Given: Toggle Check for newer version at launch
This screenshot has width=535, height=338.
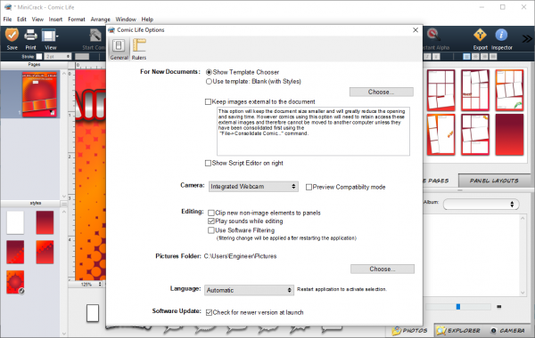Looking at the screenshot, I should 209,312.
